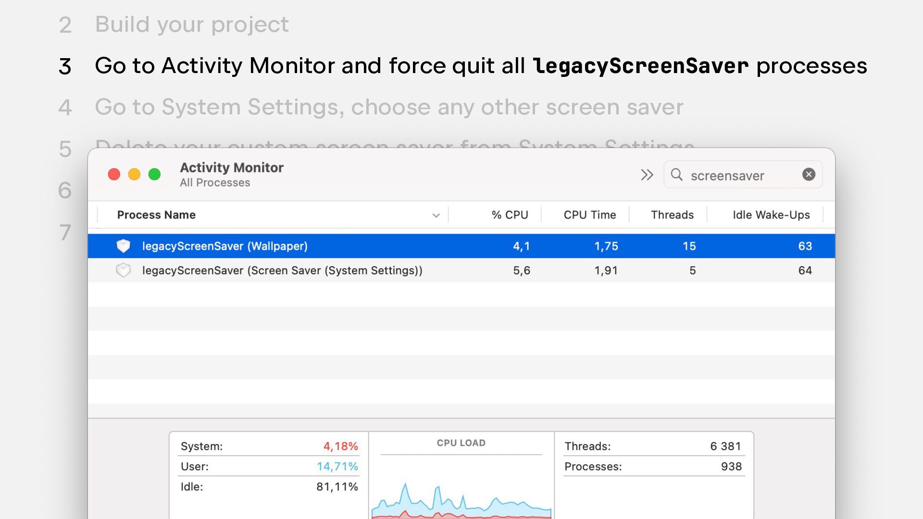This screenshot has height=519, width=923.
Task: Expand the toolbar overflow double chevron
Action: [x=647, y=174]
